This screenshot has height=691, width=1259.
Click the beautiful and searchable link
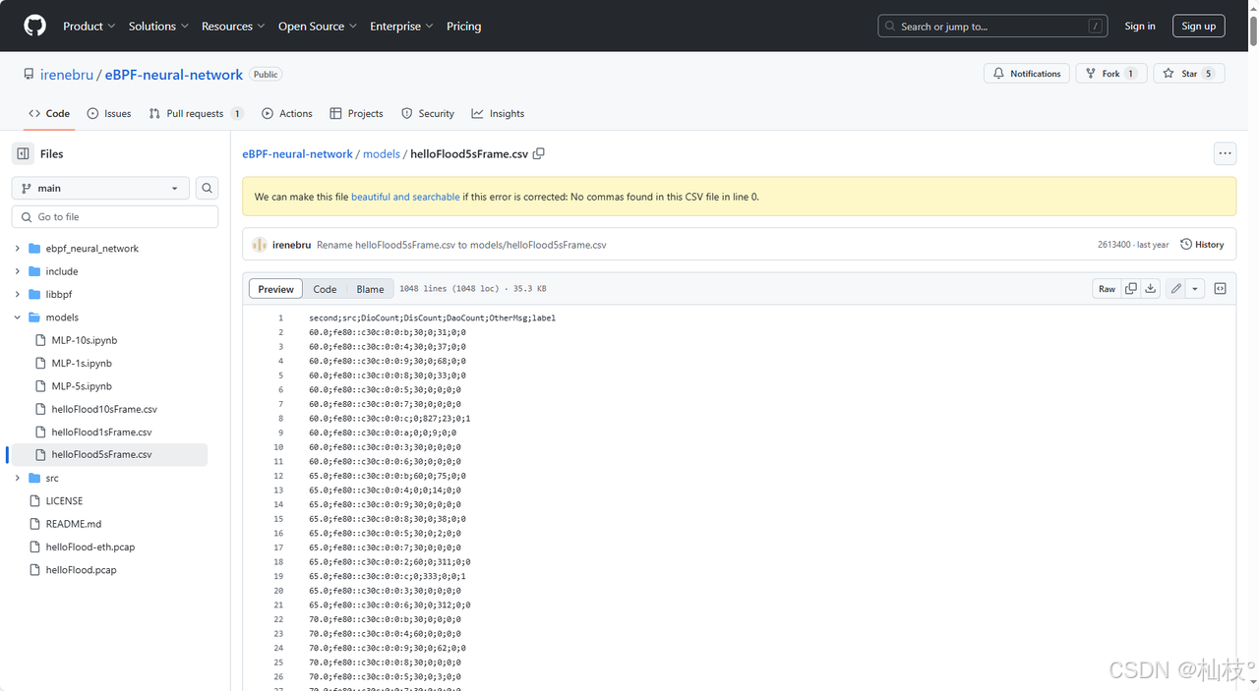pyautogui.click(x=405, y=197)
